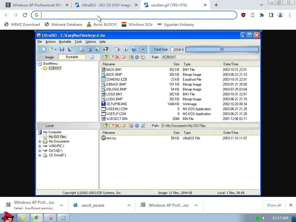Toggle the Chrome side panel icon
Viewport: 296px width, 222px height.
point(271,15)
